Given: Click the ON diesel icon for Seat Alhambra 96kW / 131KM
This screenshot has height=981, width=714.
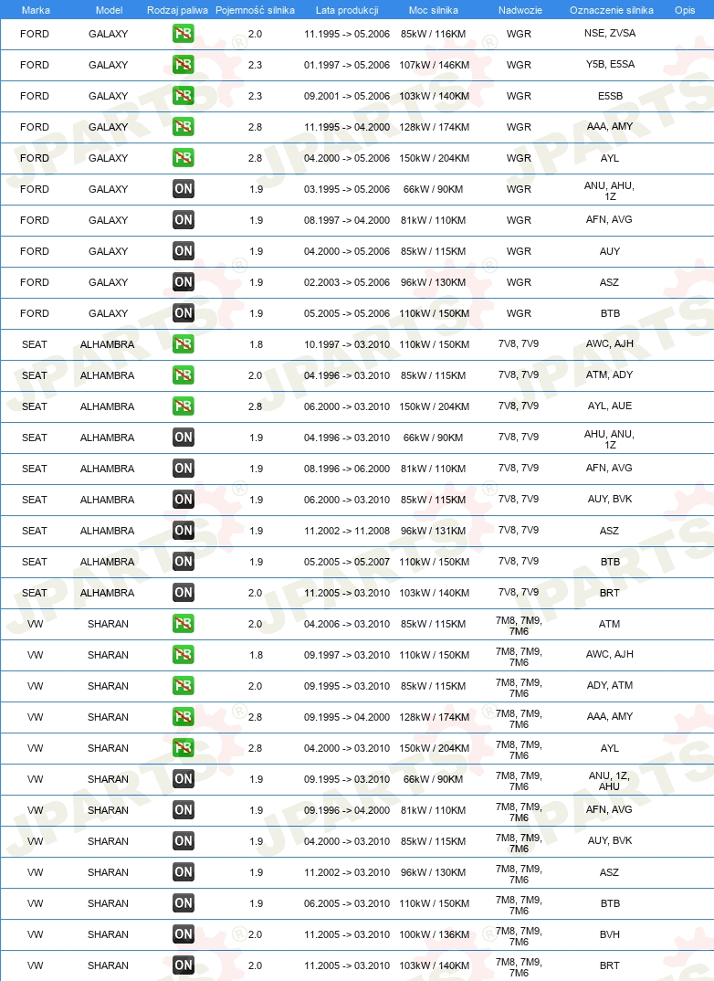Looking at the screenshot, I should tap(184, 531).
